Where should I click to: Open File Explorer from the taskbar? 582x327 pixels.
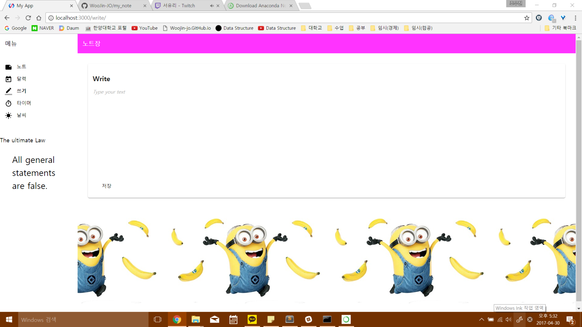pyautogui.click(x=196, y=319)
